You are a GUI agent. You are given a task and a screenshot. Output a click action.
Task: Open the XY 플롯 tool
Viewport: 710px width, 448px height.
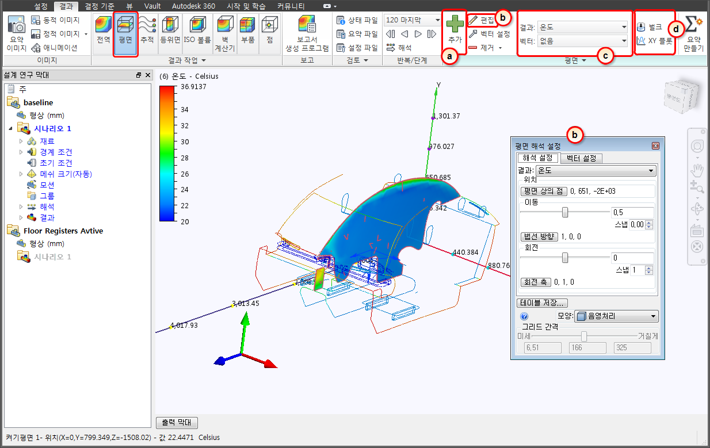pos(655,41)
